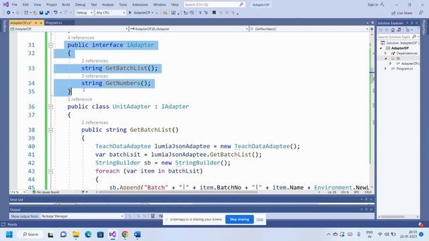Click the Find in Files icon
Viewport: 429px width, 241px height.
pyautogui.click(x=165, y=13)
